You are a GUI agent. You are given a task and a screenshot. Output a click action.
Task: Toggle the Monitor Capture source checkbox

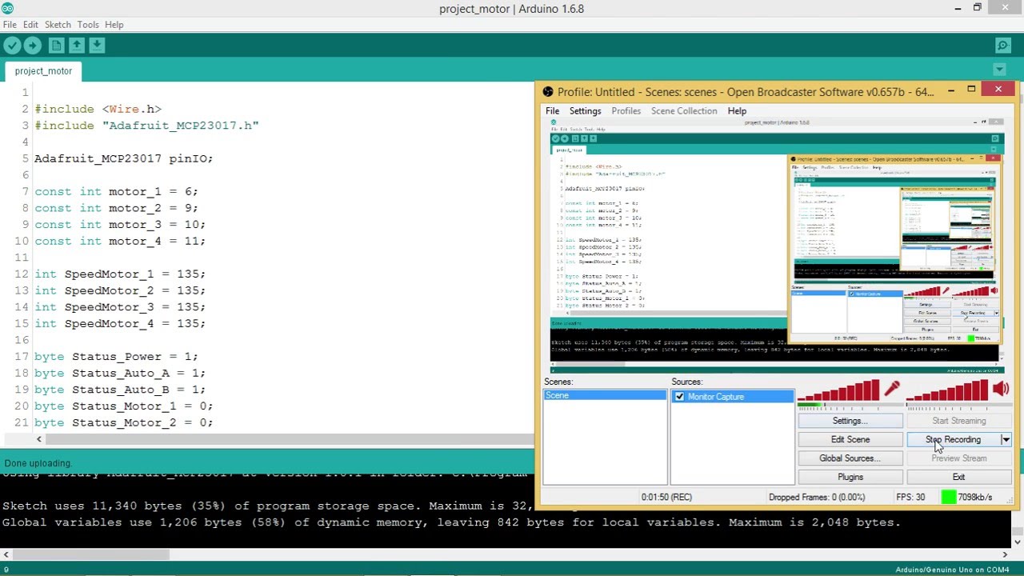(680, 397)
